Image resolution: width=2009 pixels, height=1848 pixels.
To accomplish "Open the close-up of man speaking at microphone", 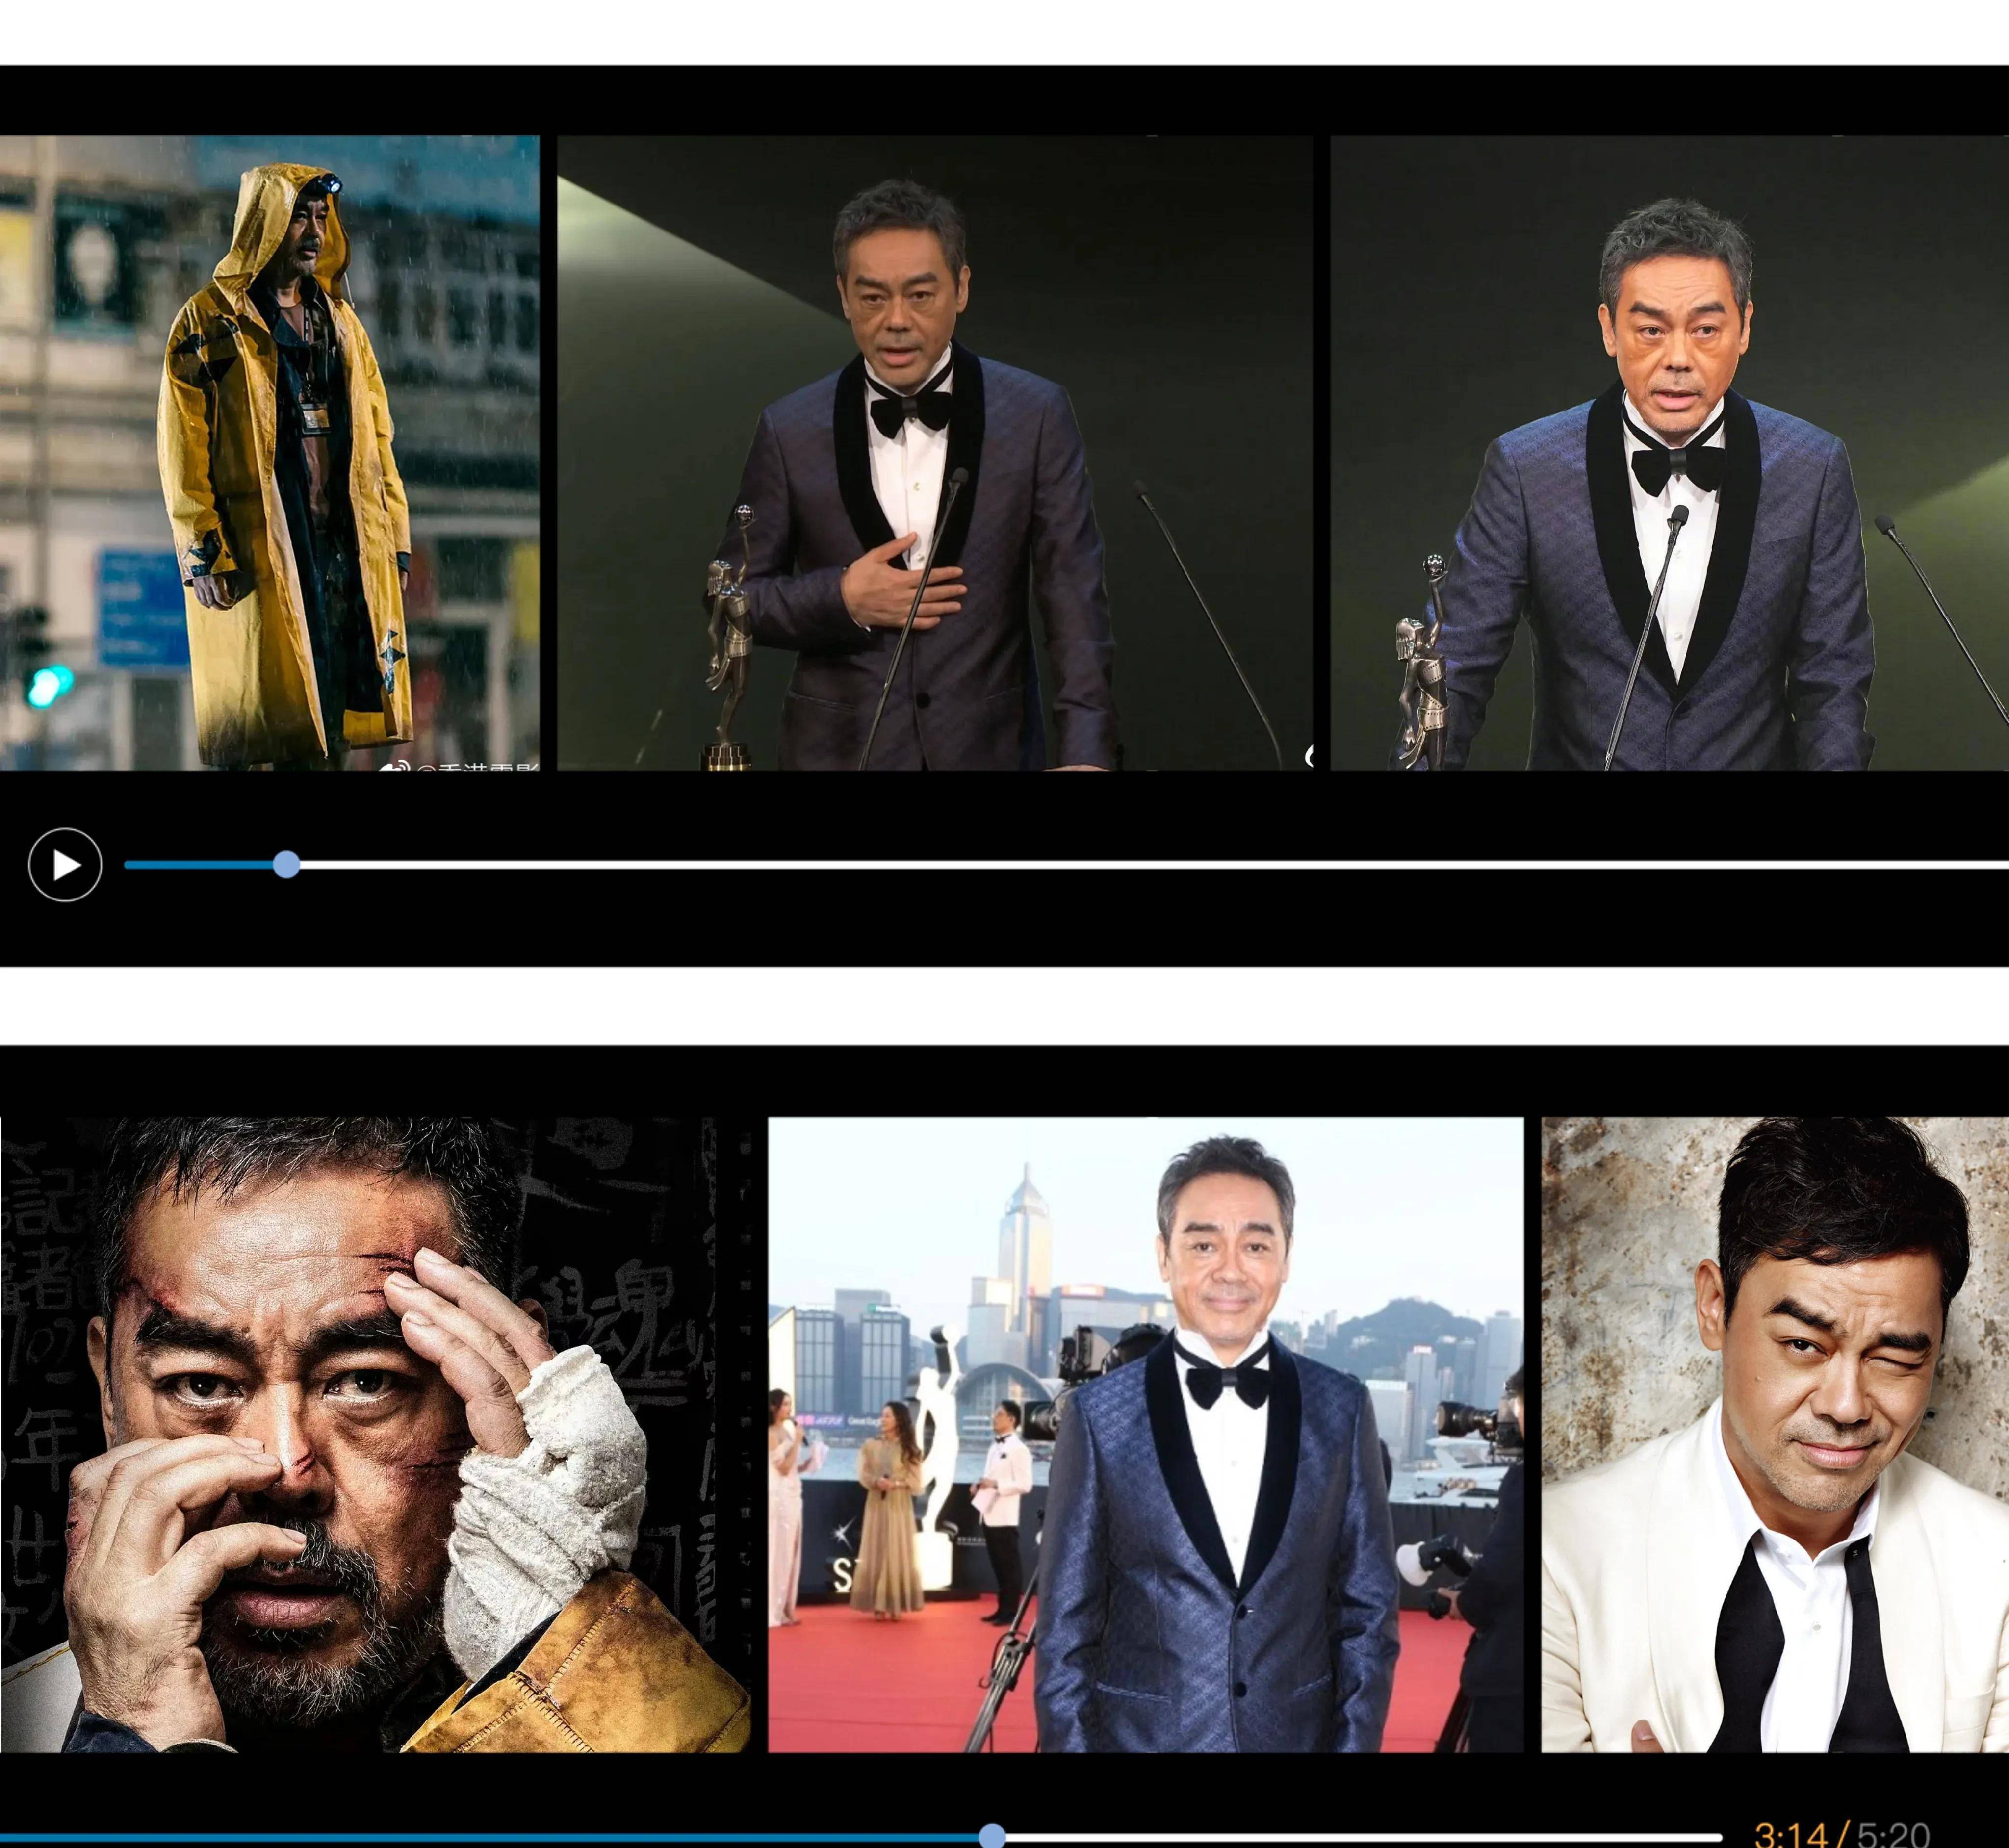I will click(1669, 453).
